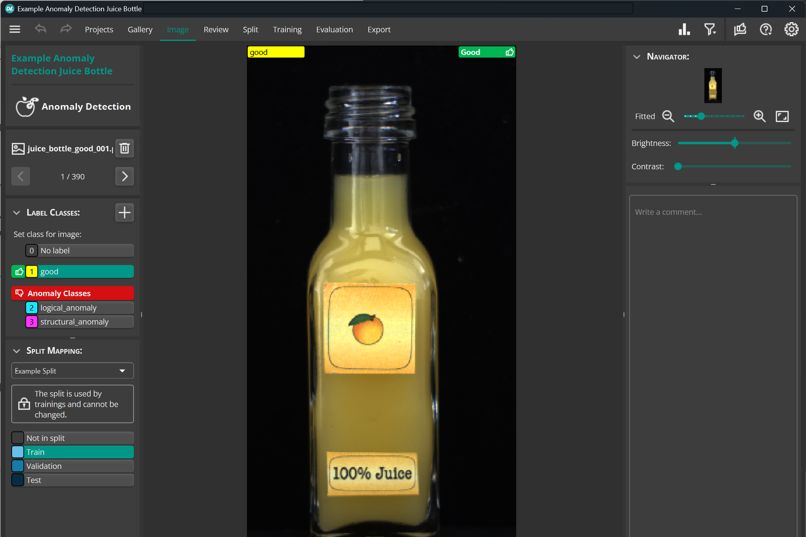The width and height of the screenshot is (806, 537).
Task: Open the filter funnel icon
Action: point(710,29)
